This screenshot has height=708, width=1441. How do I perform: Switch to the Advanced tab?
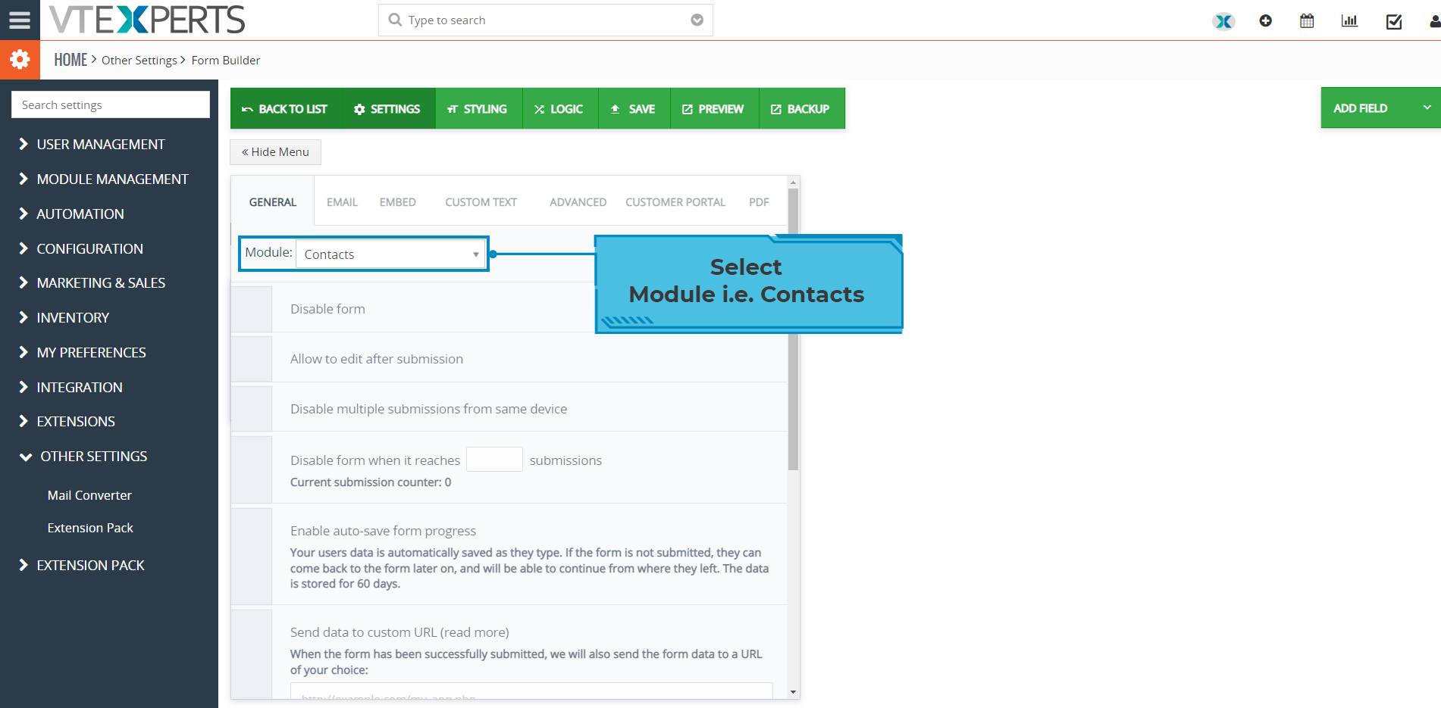(578, 201)
